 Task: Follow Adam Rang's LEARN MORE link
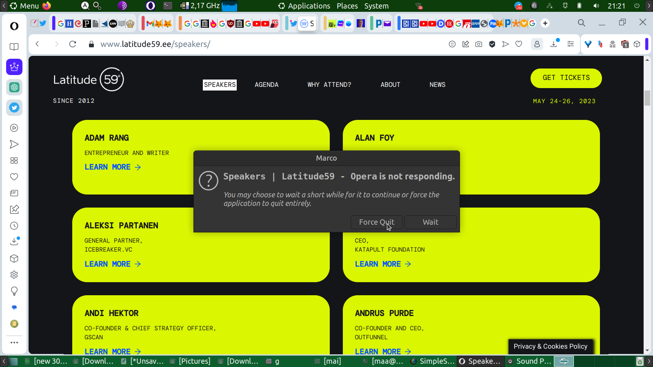tap(113, 167)
